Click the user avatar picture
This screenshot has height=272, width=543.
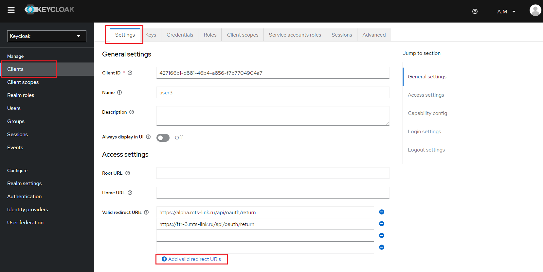click(x=535, y=10)
